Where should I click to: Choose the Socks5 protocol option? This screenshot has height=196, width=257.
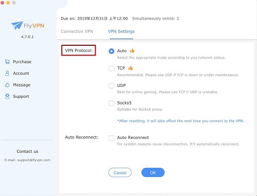click(112, 103)
